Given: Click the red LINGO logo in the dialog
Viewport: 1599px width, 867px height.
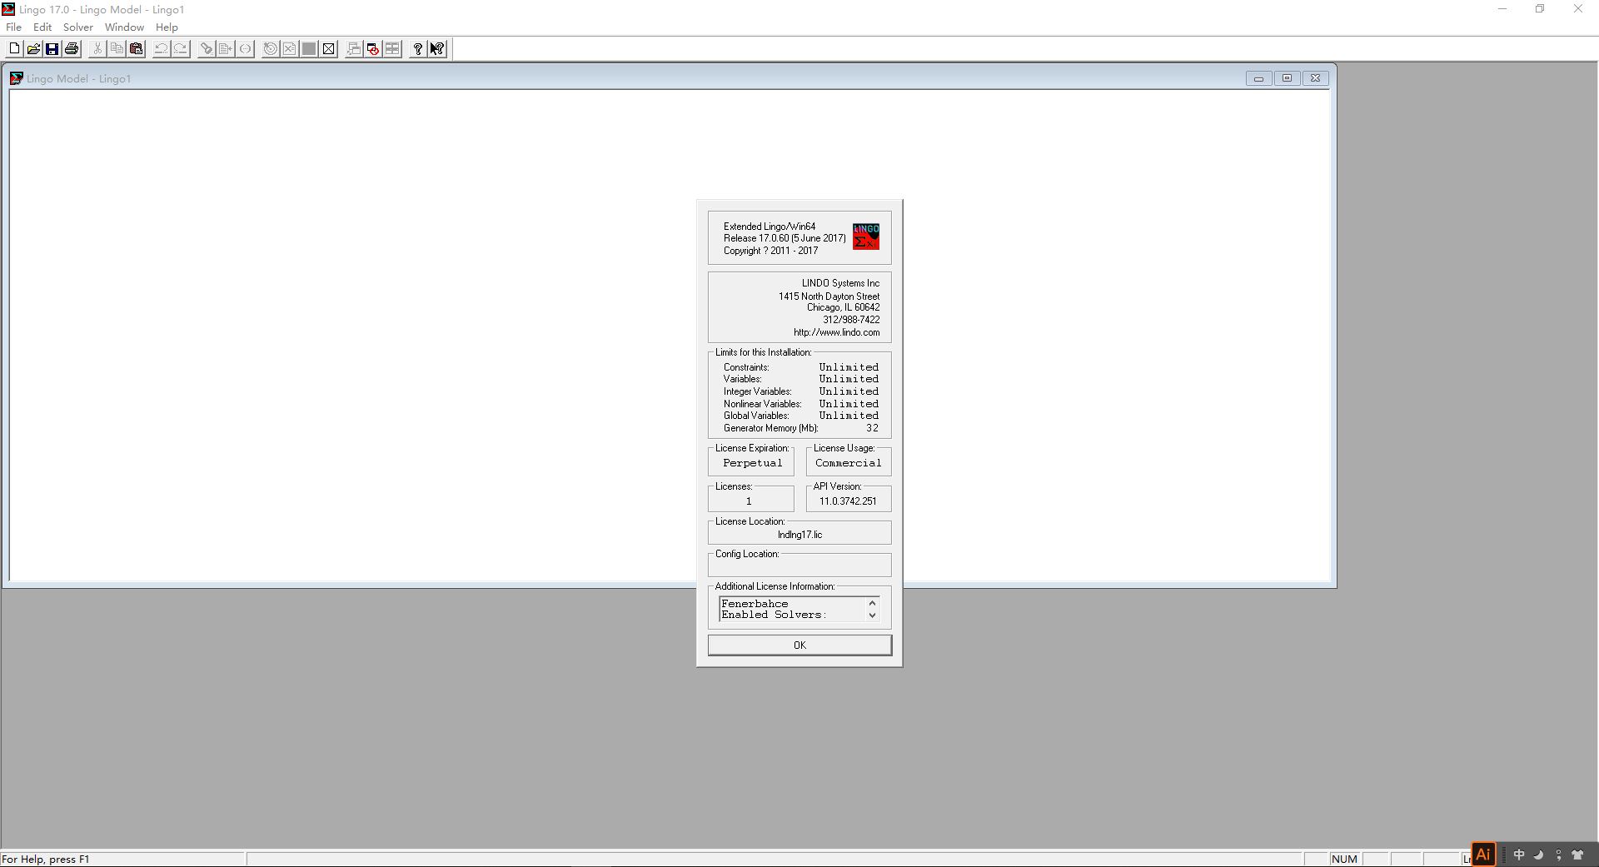Looking at the screenshot, I should [866, 237].
